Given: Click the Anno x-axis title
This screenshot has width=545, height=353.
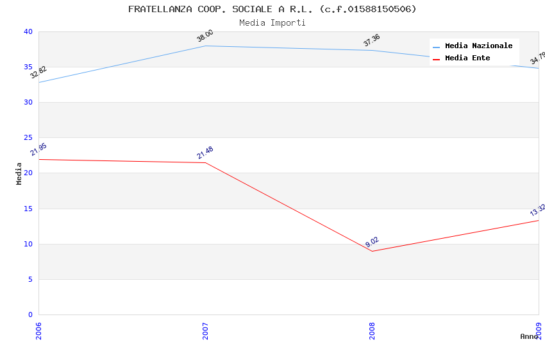Looking at the screenshot, I should 529,336.
